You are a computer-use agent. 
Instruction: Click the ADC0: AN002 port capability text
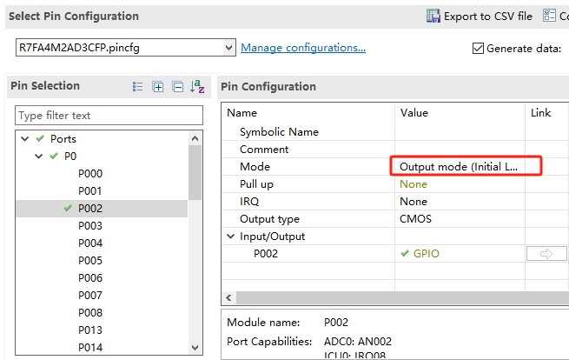click(358, 342)
